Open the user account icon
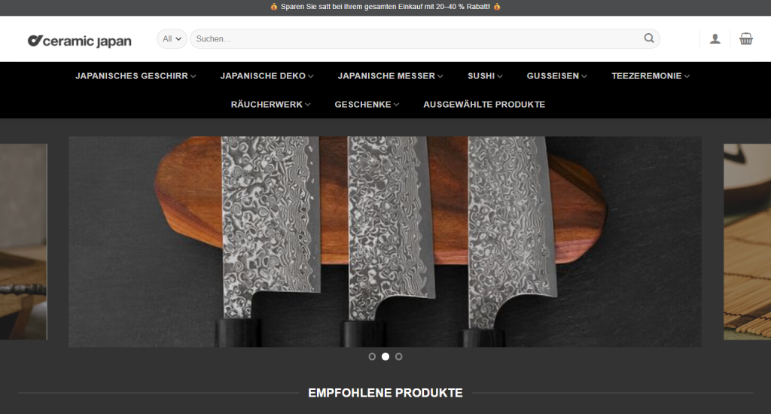The height and width of the screenshot is (414, 771). click(715, 39)
